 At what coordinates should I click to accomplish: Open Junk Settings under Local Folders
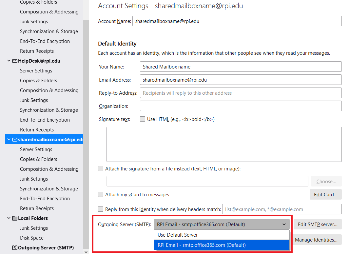coord(34,228)
